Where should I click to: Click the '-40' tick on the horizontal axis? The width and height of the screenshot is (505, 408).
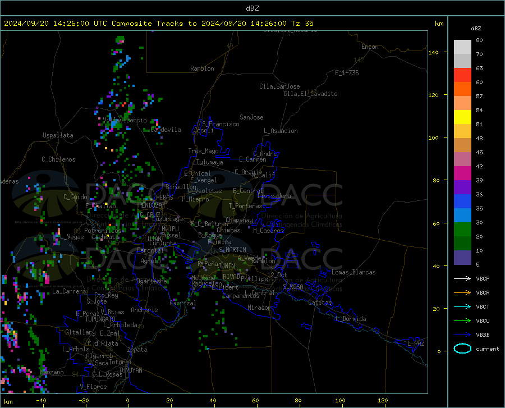pyautogui.click(x=41, y=400)
